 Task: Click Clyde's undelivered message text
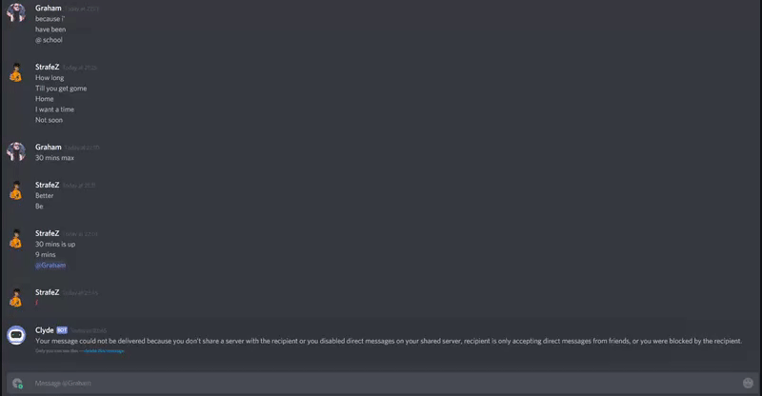tap(389, 341)
